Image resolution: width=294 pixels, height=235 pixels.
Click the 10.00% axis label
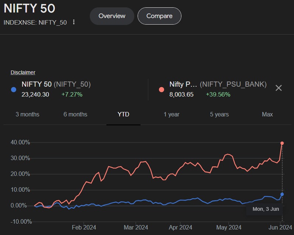click(20, 190)
